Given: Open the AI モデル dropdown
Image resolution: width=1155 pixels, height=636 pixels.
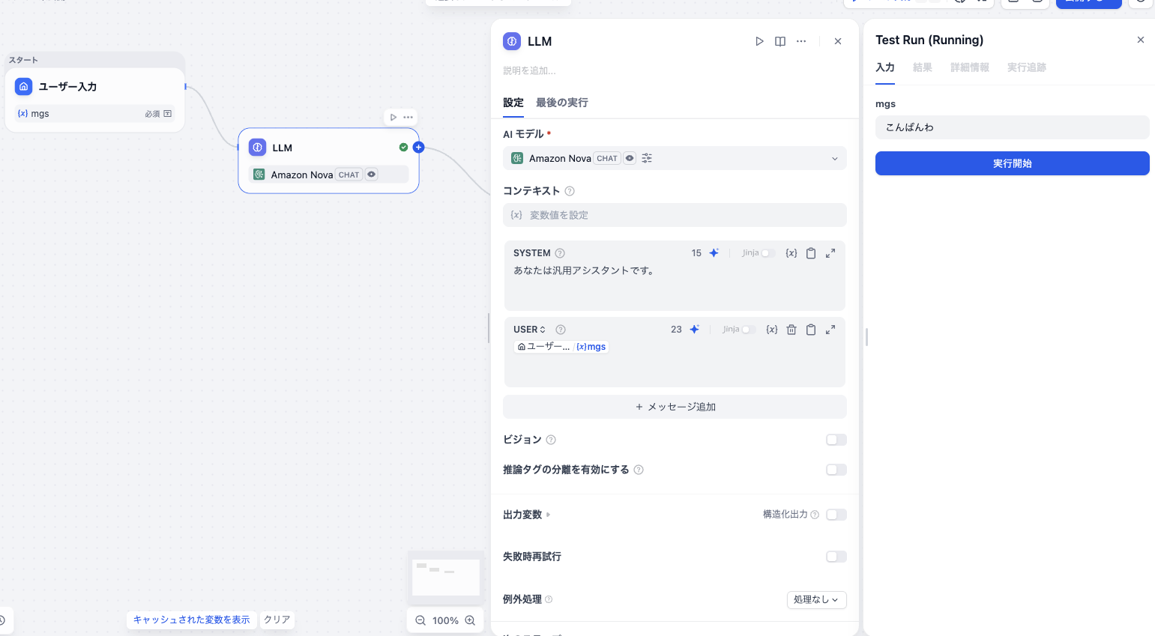Looking at the screenshot, I should 675,158.
